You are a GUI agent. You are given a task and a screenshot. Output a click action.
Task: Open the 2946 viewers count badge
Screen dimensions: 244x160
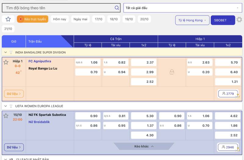228,147
